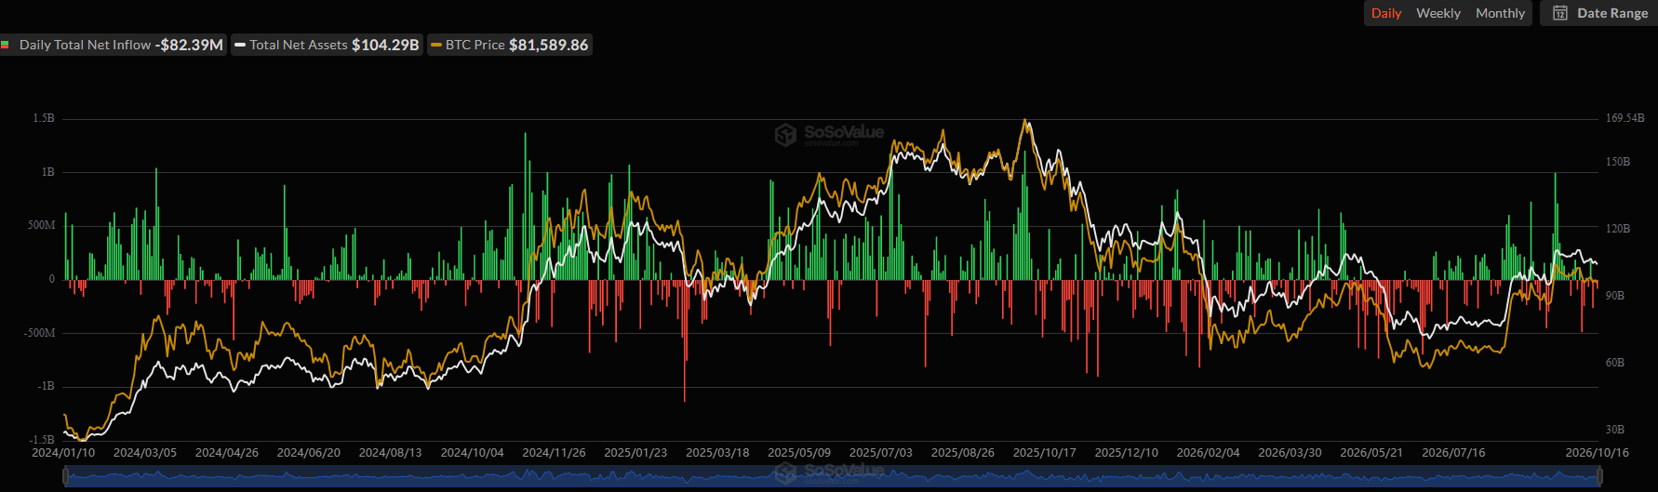
Task: Click the -1B left axis label
Action: (46, 387)
